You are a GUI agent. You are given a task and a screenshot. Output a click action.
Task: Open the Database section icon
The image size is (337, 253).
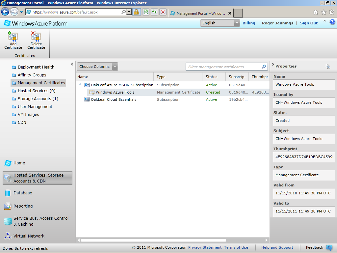coord(8,193)
